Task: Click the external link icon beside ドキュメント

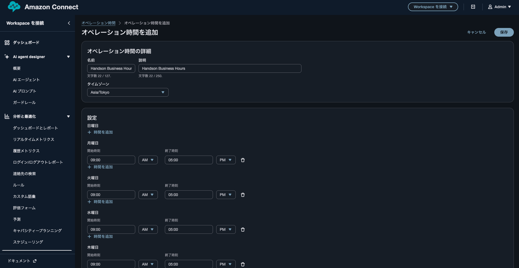Action: [35, 261]
